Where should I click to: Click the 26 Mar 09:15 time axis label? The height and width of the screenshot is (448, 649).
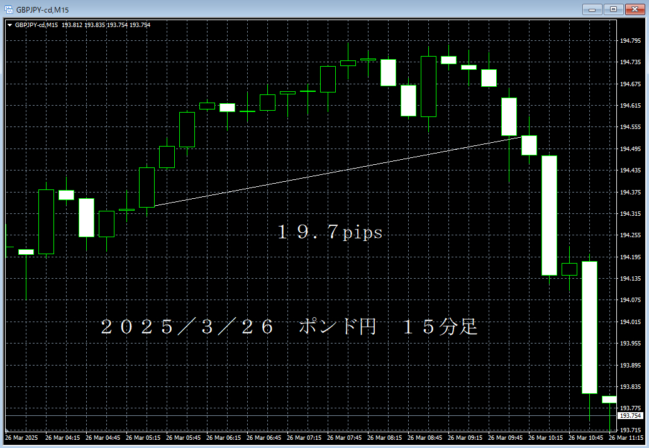(x=465, y=438)
